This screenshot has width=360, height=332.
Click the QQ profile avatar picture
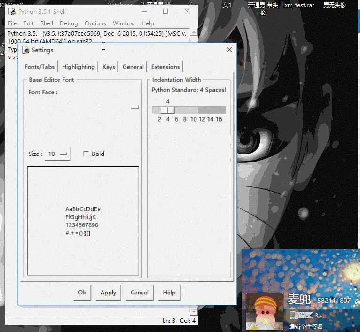(264, 312)
